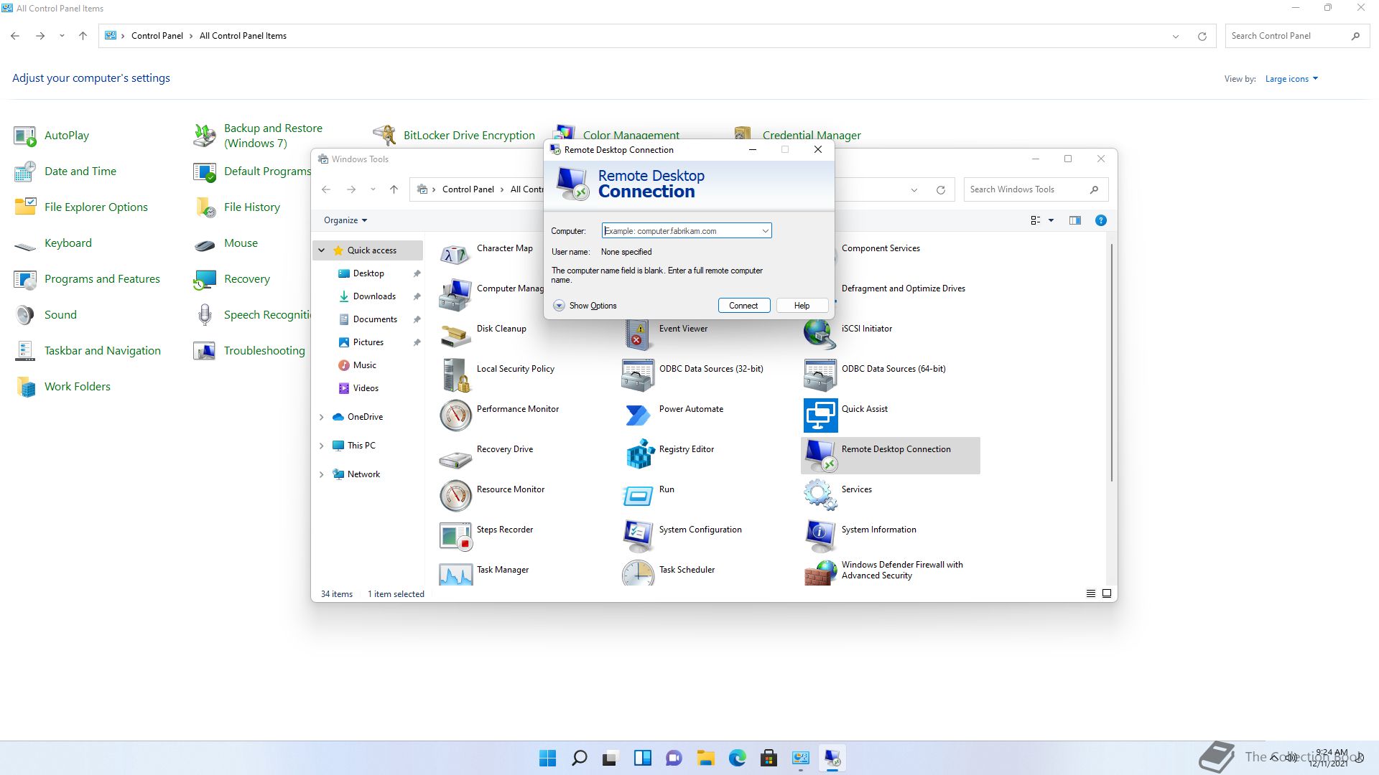Viewport: 1379px width, 775px height.
Task: Open the Organize dropdown menu
Action: pyautogui.click(x=345, y=220)
